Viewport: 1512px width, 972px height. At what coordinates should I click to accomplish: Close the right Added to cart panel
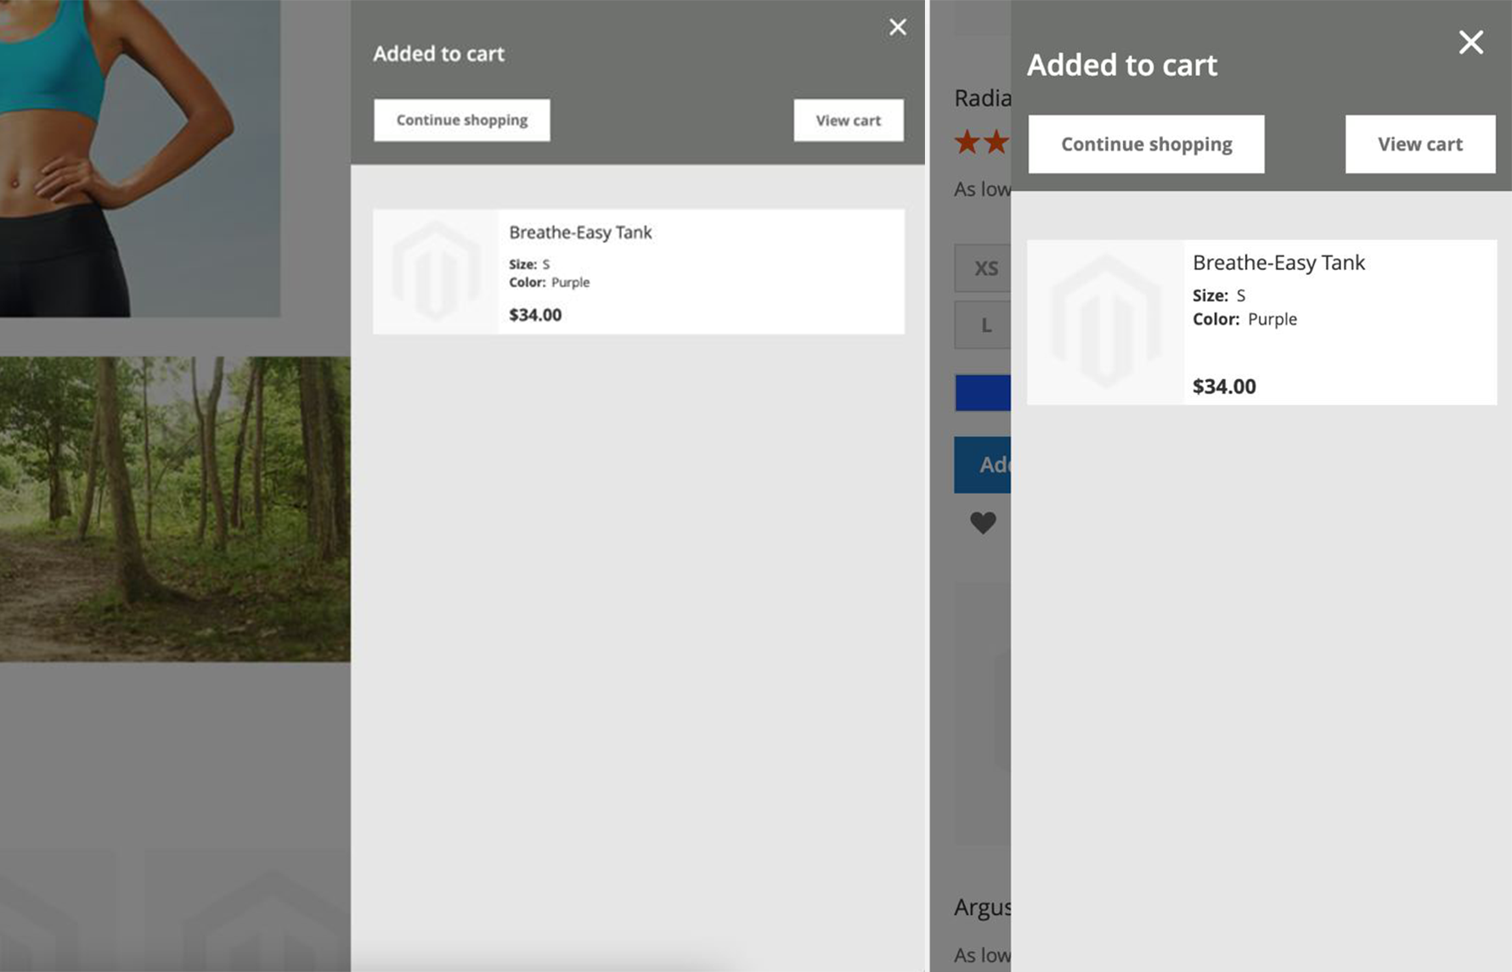coord(1471,42)
